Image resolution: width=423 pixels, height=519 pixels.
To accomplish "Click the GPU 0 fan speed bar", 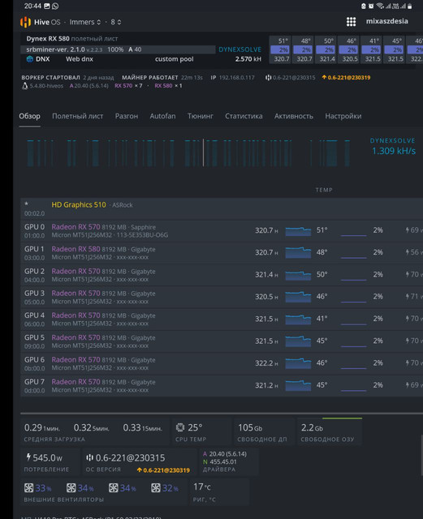I will [x=353, y=235].
